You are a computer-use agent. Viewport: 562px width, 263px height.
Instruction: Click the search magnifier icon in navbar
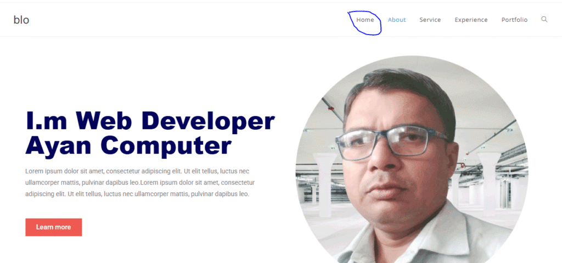(544, 19)
